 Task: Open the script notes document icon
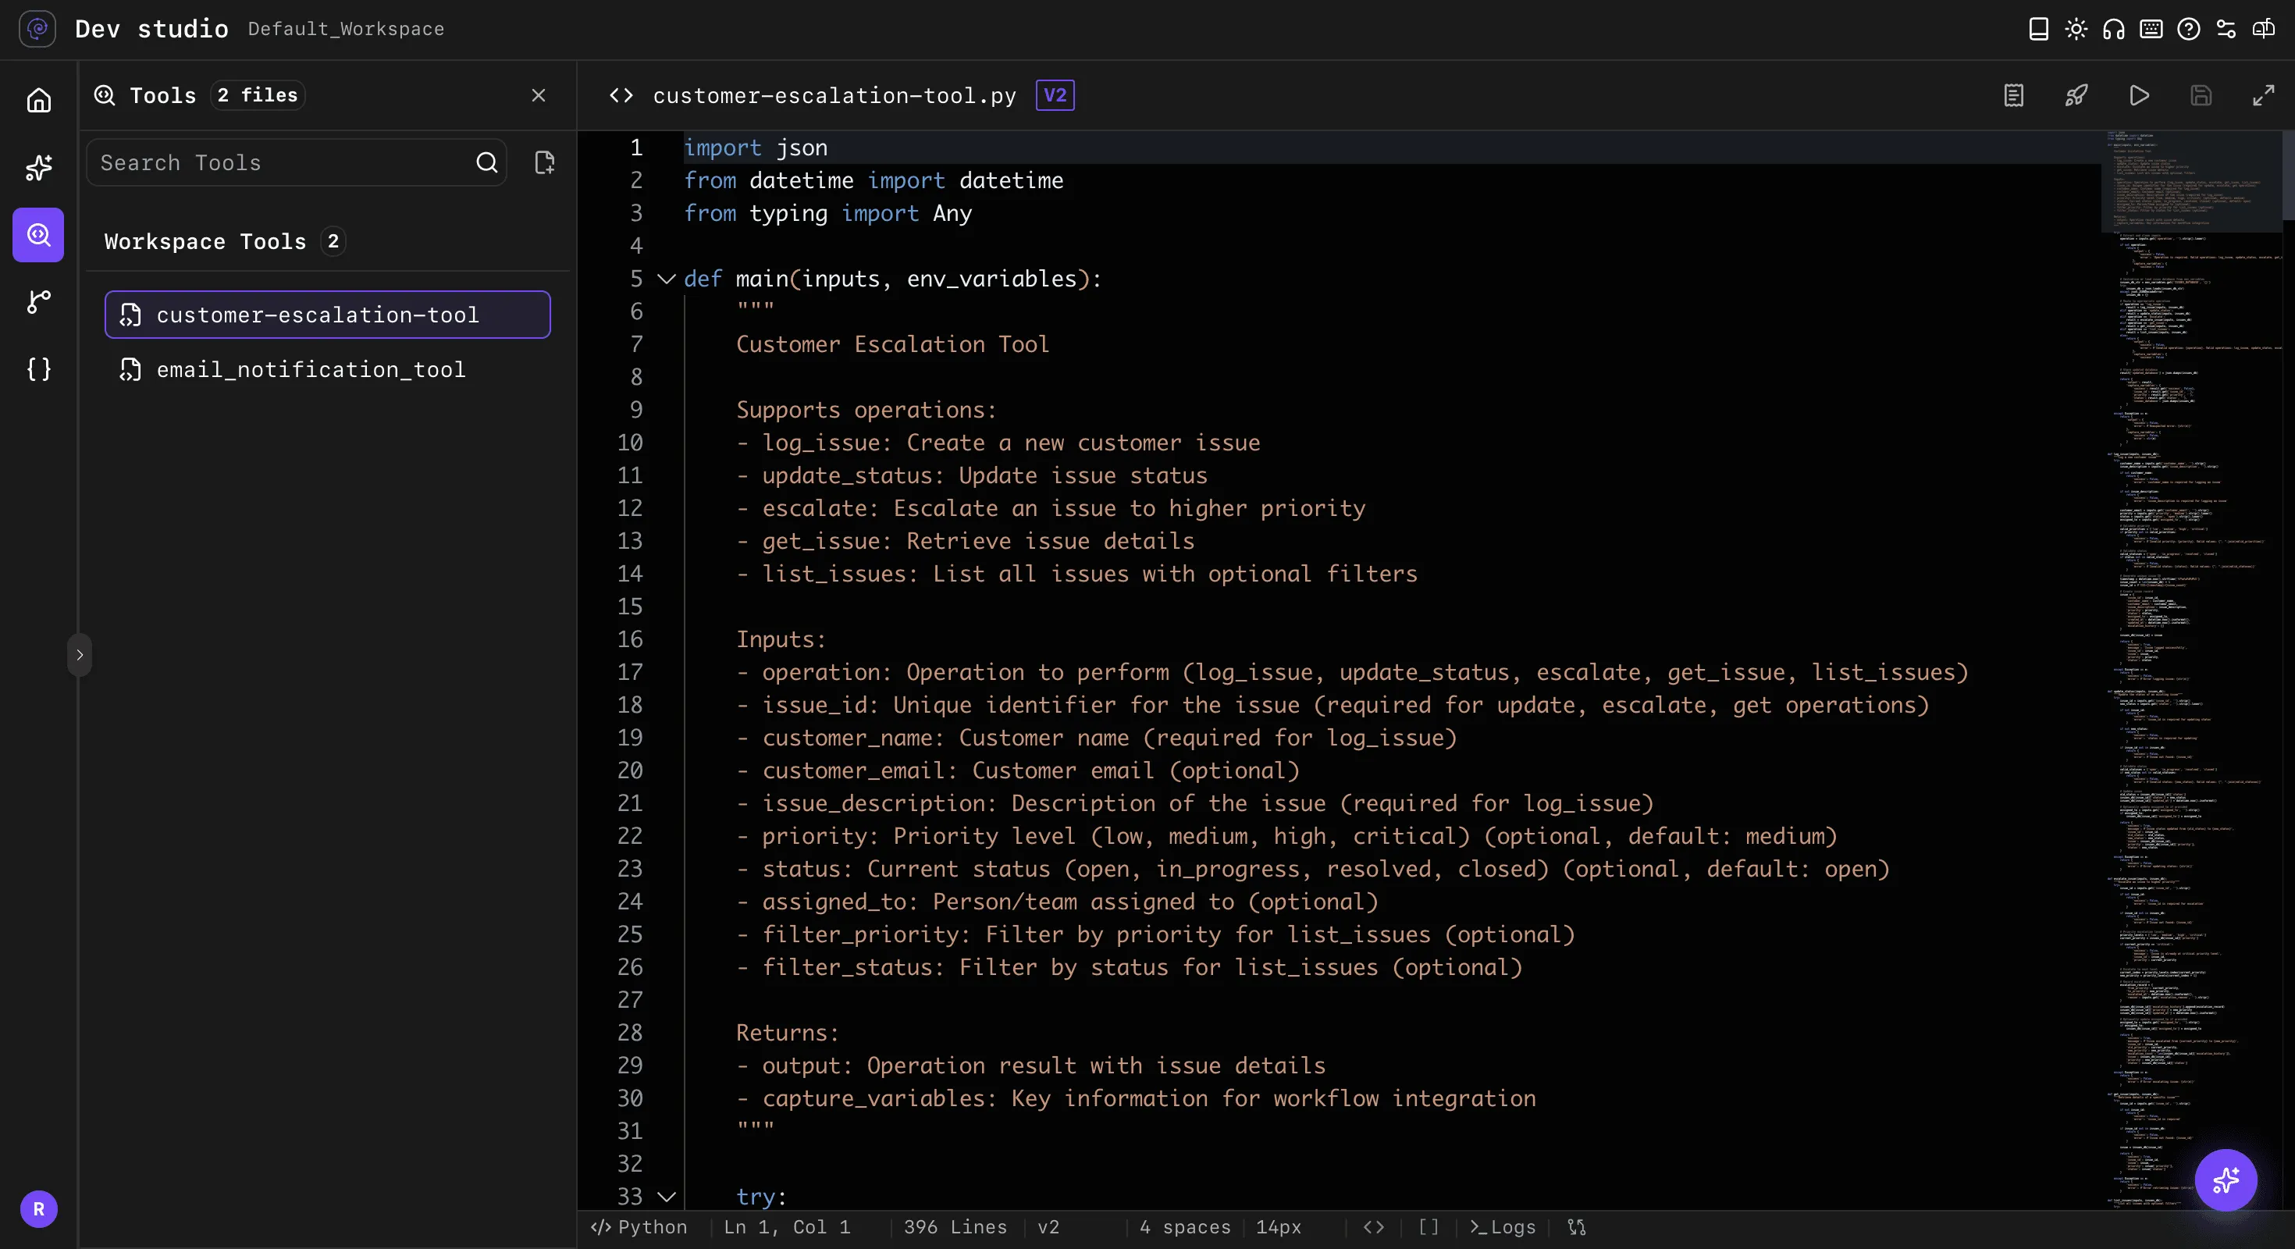(2013, 95)
